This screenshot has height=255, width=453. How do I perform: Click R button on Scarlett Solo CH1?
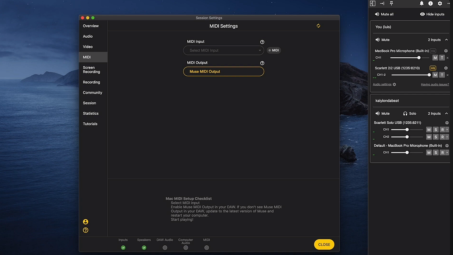442,129
